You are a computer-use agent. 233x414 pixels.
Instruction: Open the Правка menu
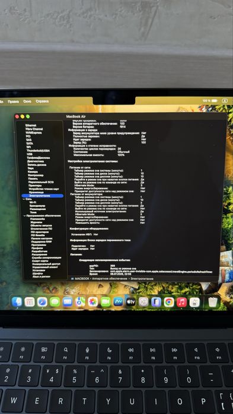(x=13, y=101)
